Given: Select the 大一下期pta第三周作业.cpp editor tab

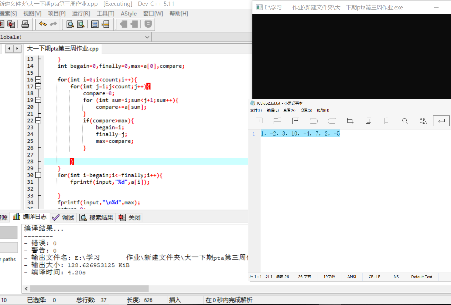Looking at the screenshot, I should click(x=63, y=49).
